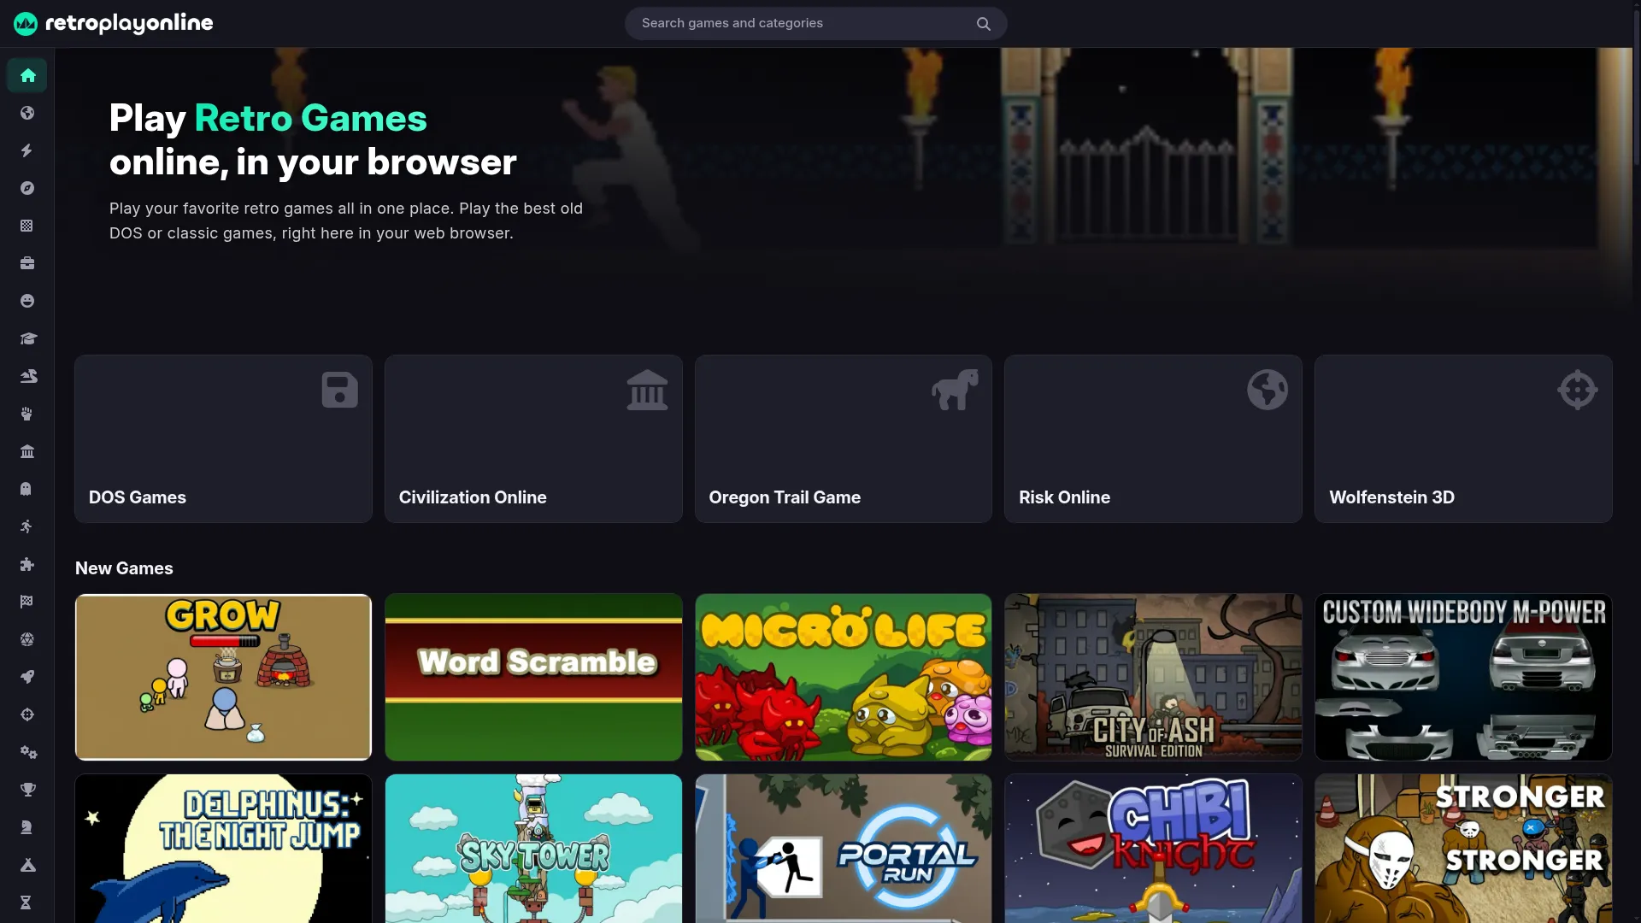
Task: Select the briefcase icon in sidebar
Action: tap(27, 263)
